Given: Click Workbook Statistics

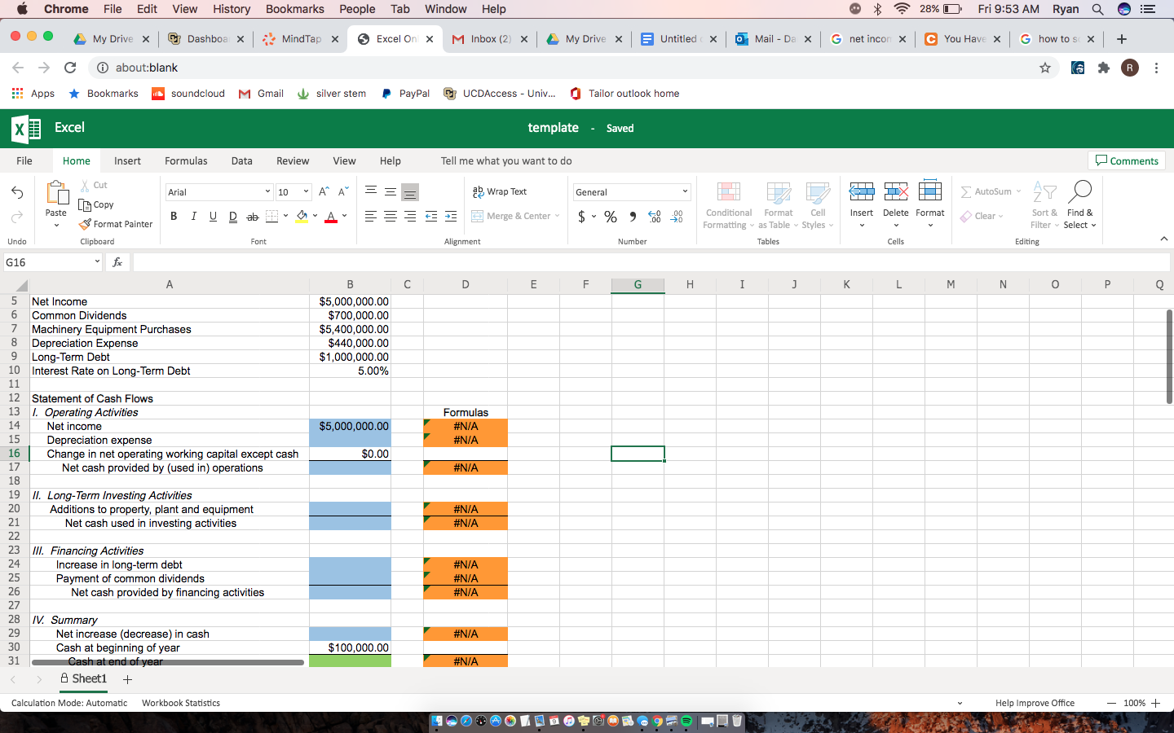Looking at the screenshot, I should [181, 703].
